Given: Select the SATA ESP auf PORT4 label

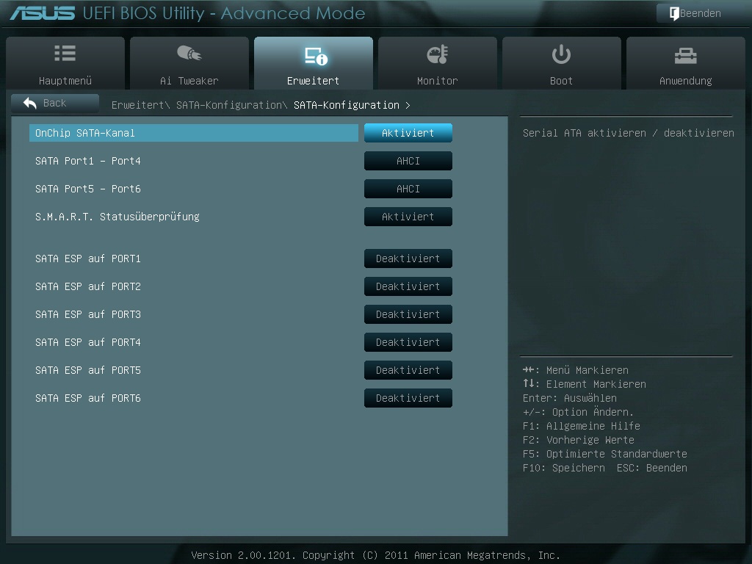Looking at the screenshot, I should (88, 342).
